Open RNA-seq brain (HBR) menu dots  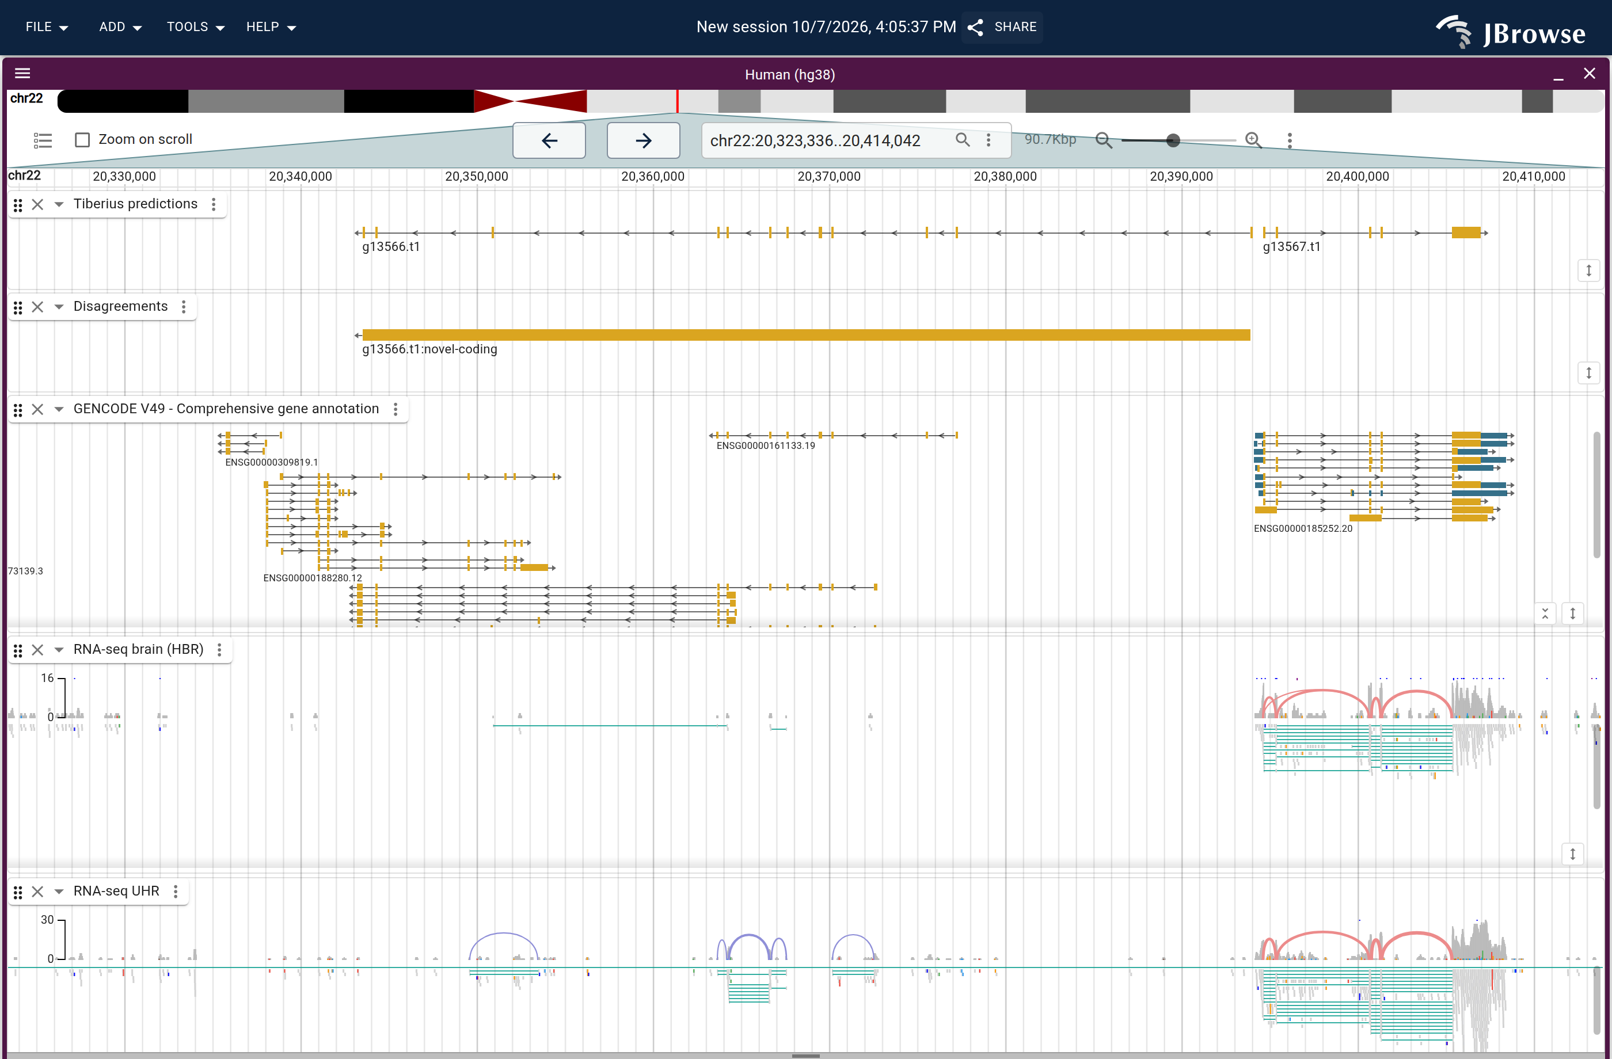coord(219,651)
